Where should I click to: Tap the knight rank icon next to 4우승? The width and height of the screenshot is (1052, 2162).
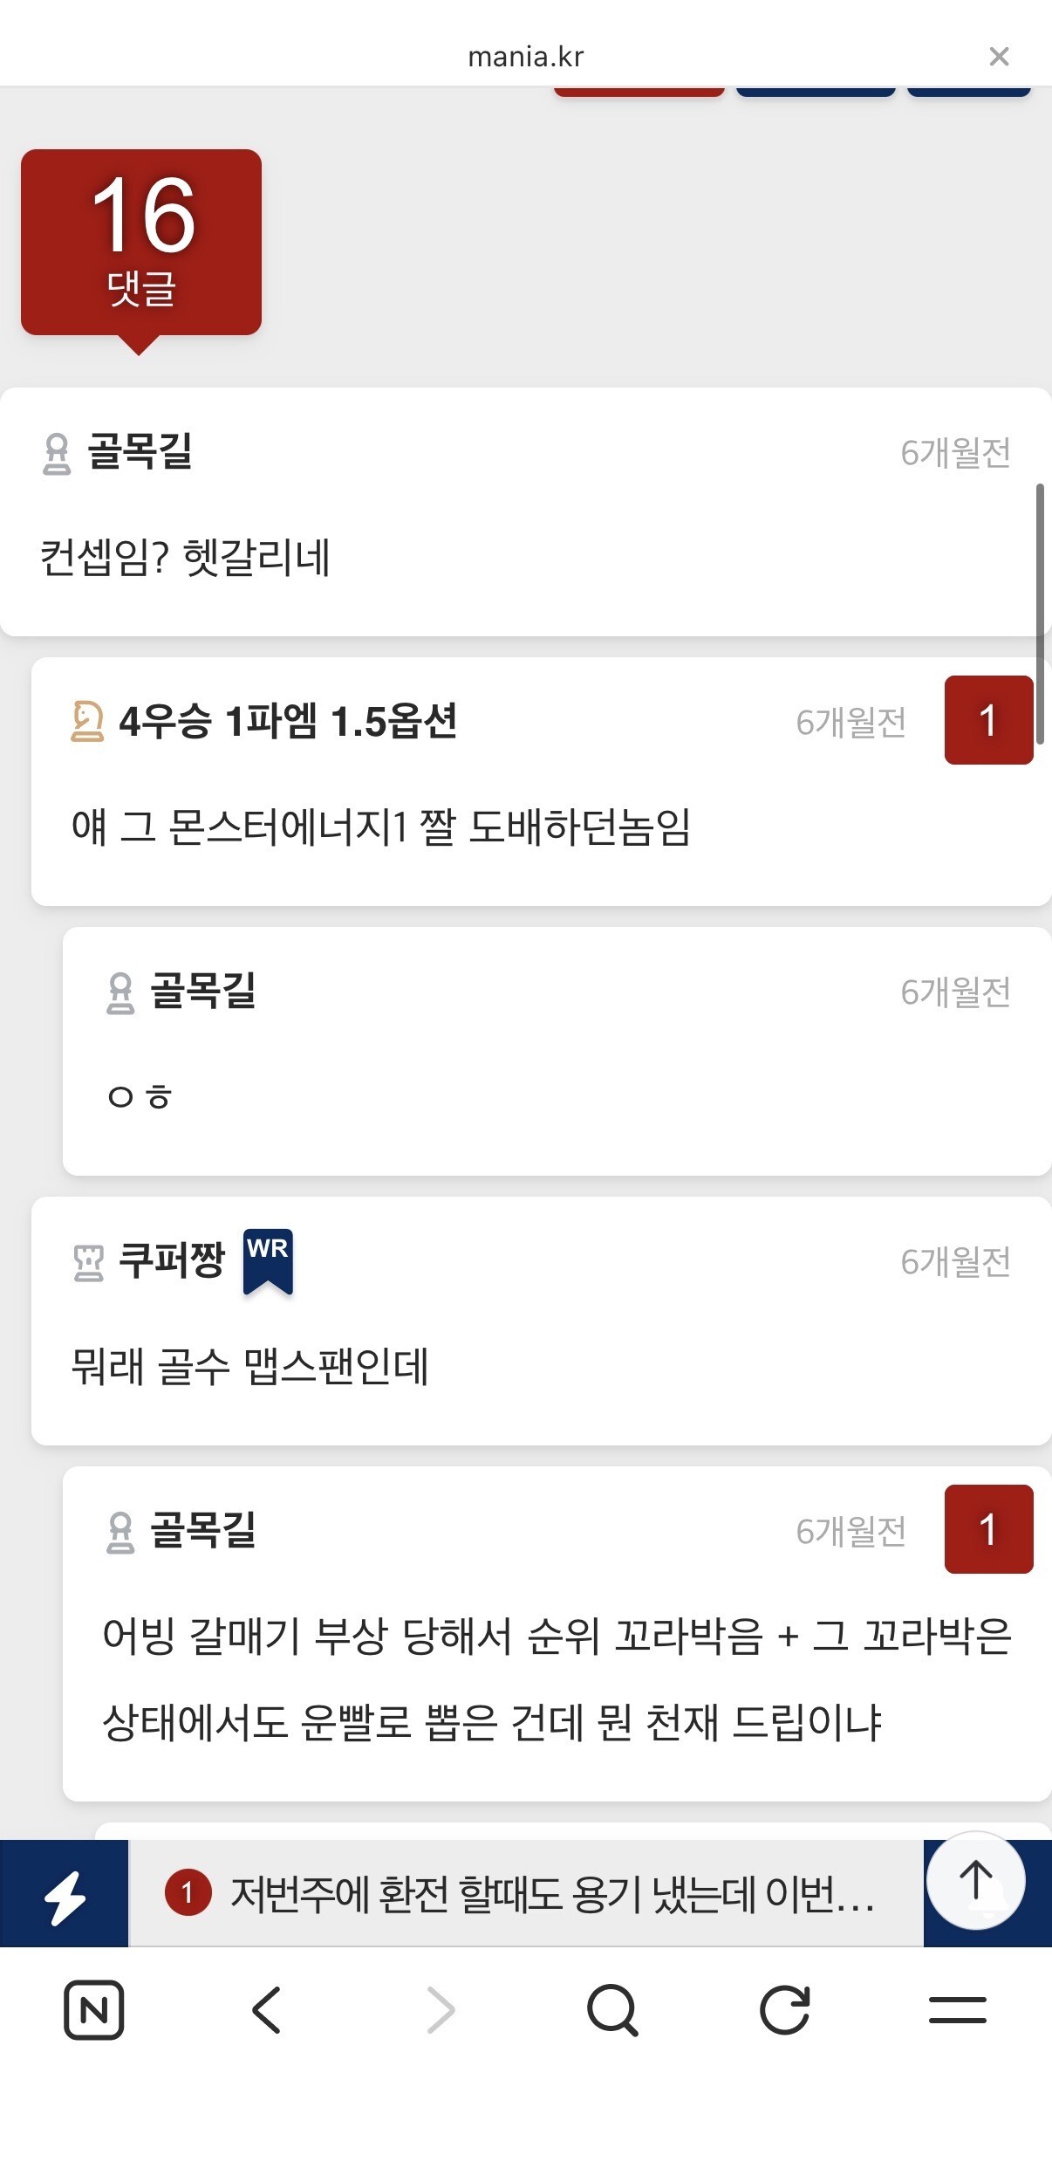pos(86,722)
